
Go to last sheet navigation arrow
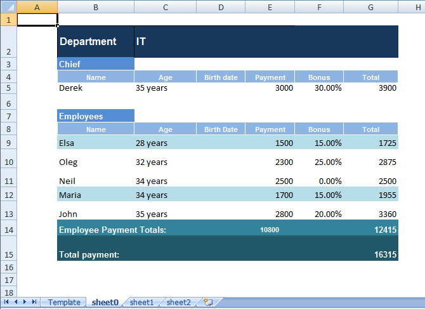34,301
